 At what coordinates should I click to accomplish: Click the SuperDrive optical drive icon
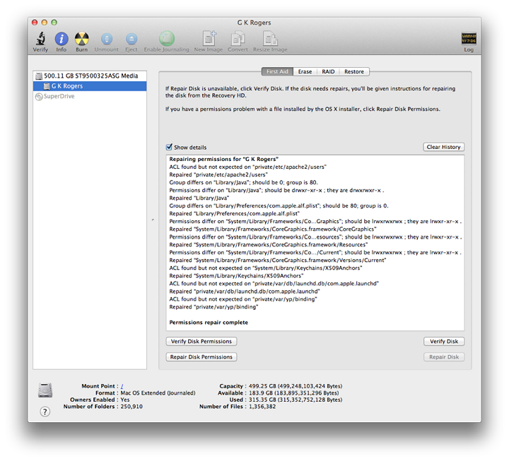(39, 97)
